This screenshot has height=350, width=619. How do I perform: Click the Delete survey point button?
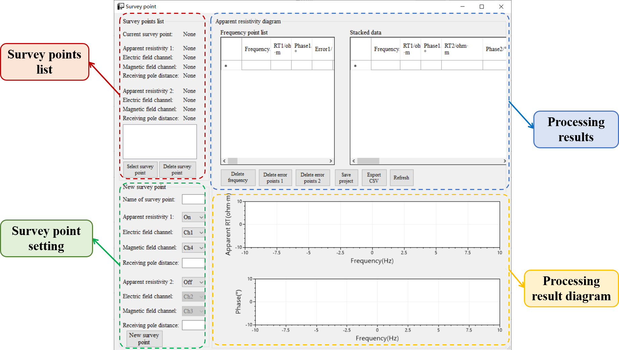point(177,169)
